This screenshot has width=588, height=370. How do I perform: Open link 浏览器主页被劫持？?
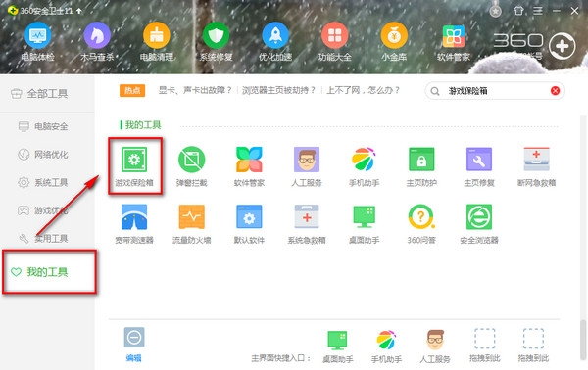278,90
